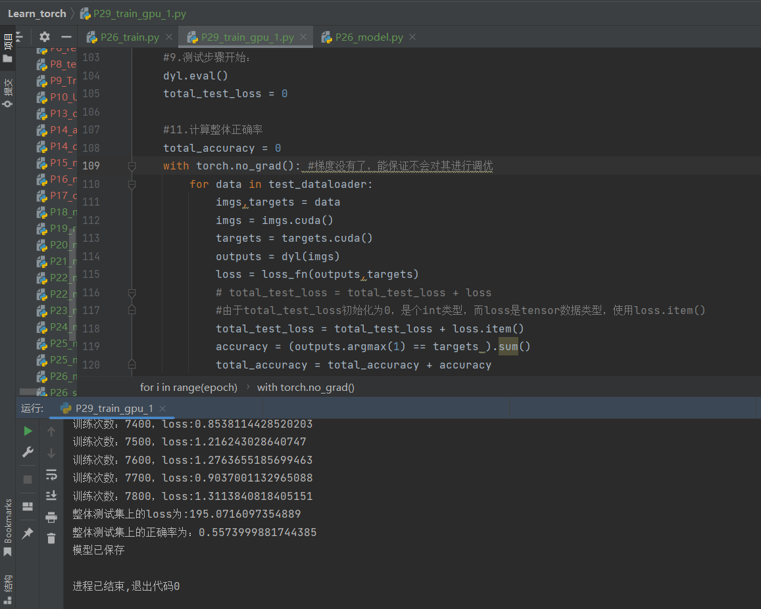Hide the project panel with minus icon
This screenshot has height=609, width=761.
(x=66, y=37)
